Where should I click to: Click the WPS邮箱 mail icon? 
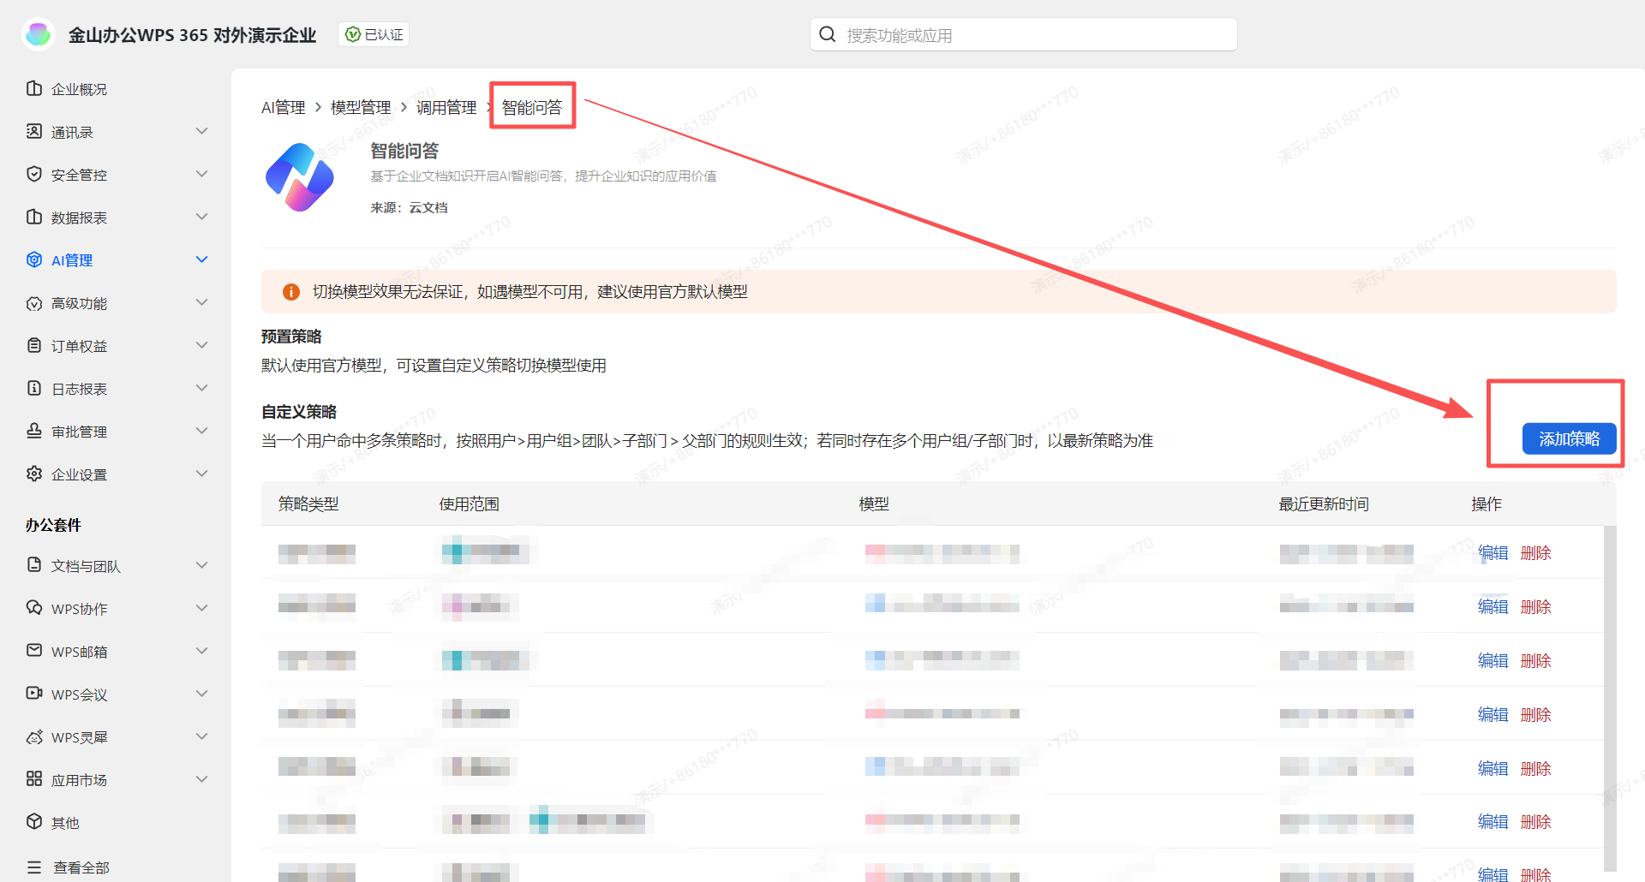(x=34, y=651)
